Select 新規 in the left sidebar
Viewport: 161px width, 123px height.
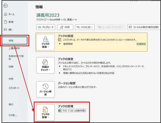point(11,22)
